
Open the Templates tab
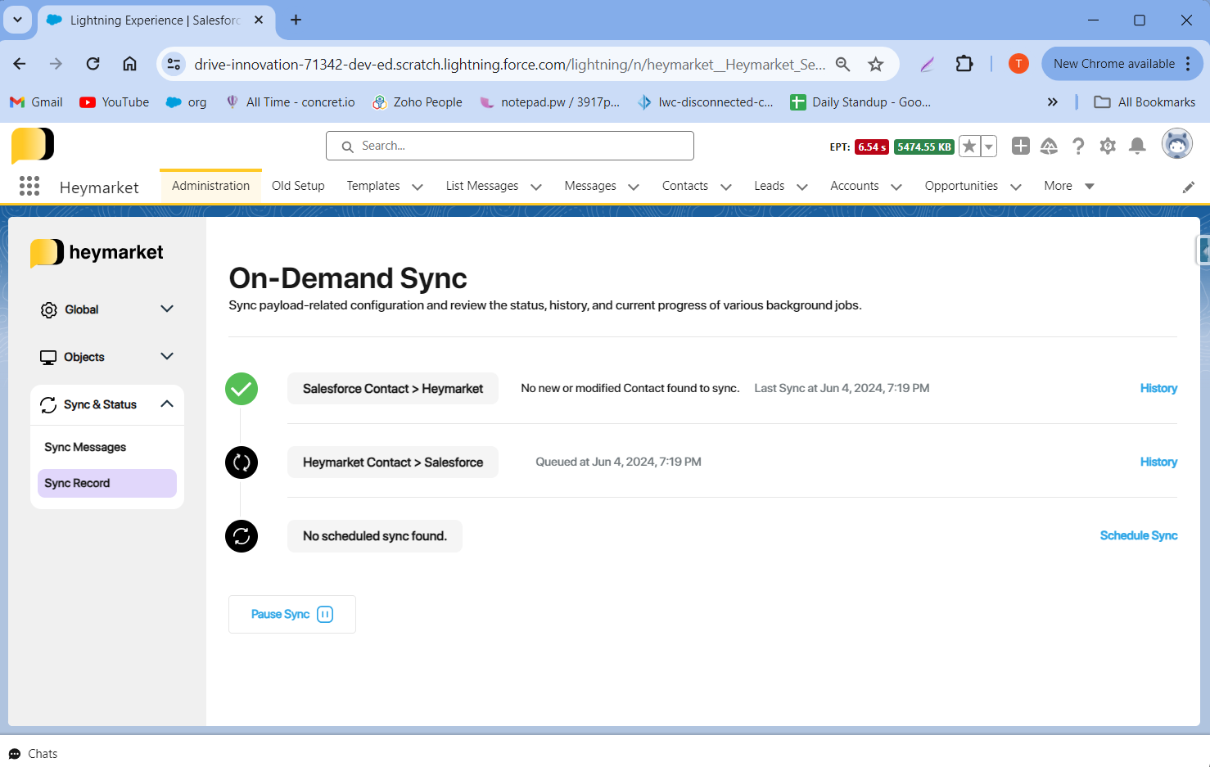coord(373,186)
